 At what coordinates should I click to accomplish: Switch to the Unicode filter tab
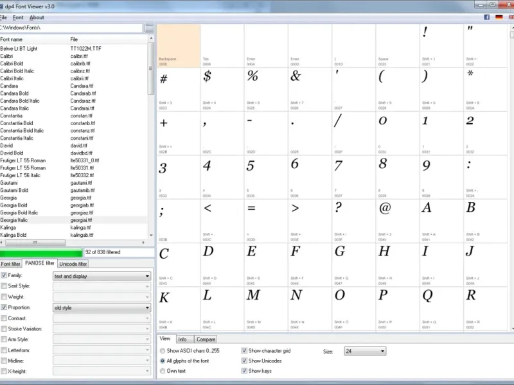[x=73, y=264]
